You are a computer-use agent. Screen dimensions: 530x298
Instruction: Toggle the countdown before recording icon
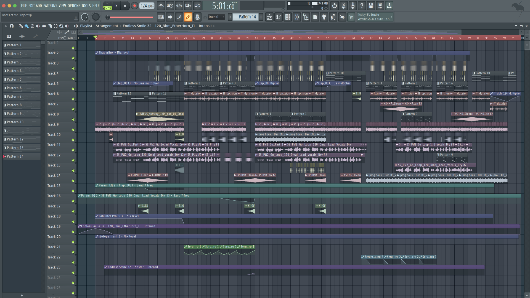point(179,6)
